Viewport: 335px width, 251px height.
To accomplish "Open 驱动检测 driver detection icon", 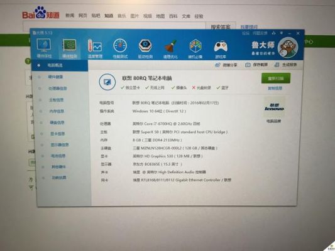I will point(145,49).
